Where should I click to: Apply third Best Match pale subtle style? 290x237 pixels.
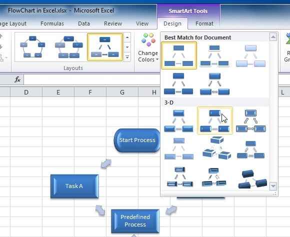pyautogui.click(x=250, y=55)
